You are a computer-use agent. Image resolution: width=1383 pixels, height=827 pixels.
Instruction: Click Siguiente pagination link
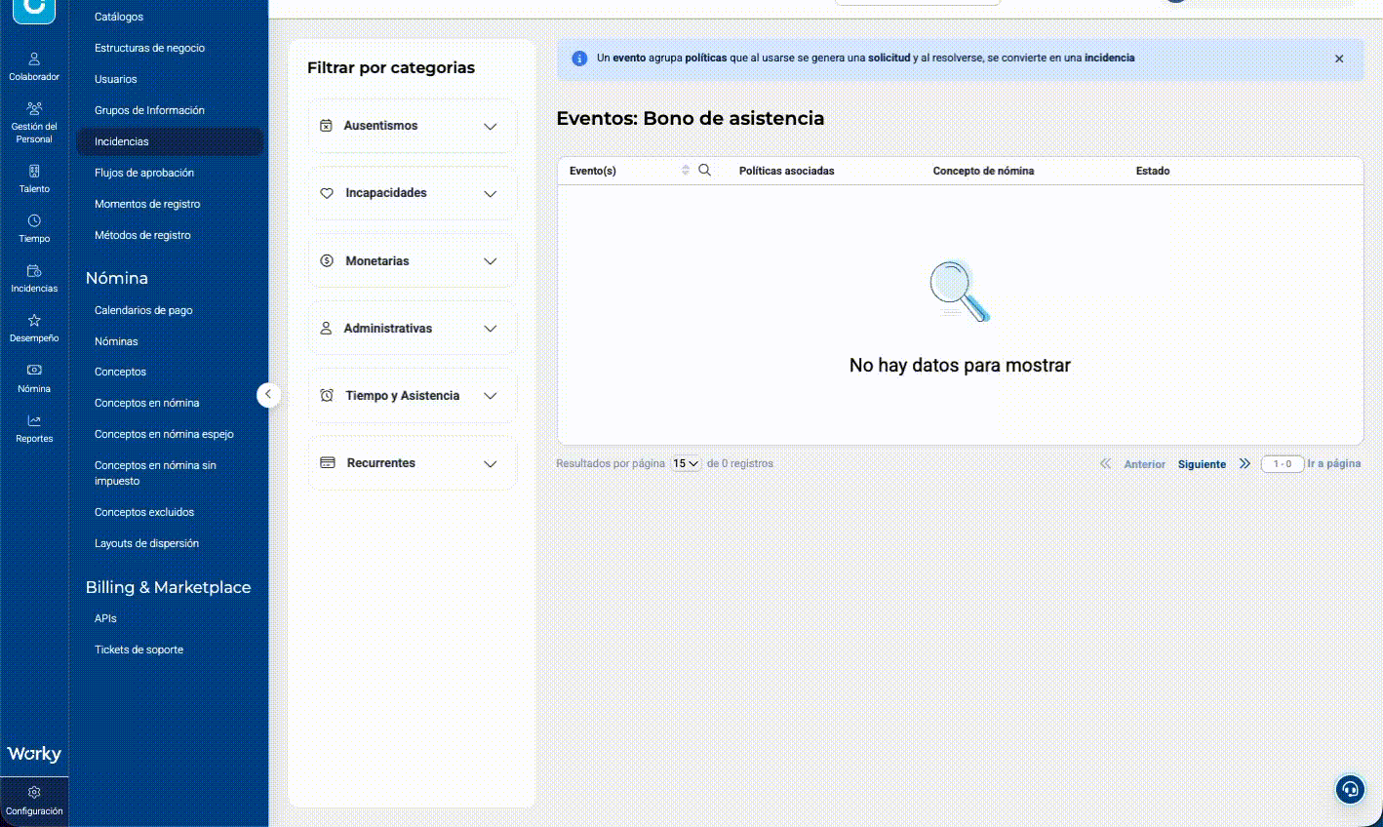pos(1202,464)
